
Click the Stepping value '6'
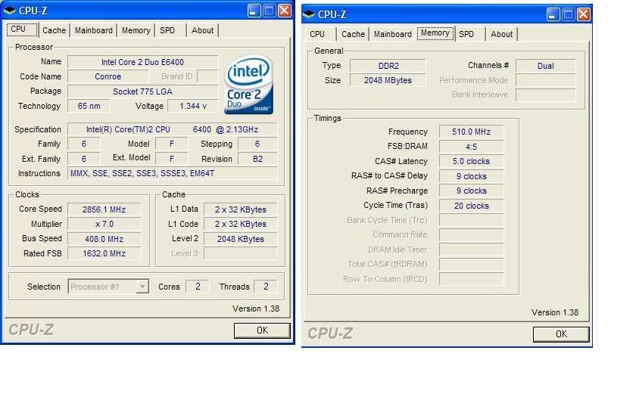257,144
